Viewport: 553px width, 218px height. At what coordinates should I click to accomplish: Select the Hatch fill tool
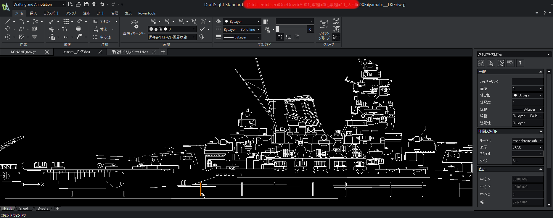click(x=22, y=37)
